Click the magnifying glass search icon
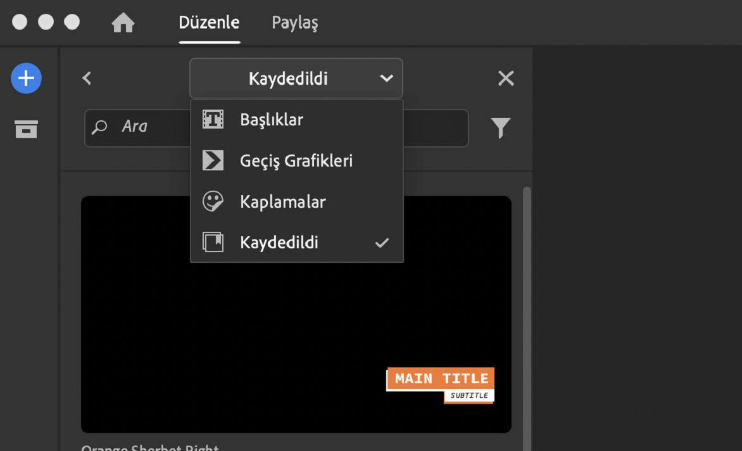Screen dimensions: 742x451 click(100, 127)
